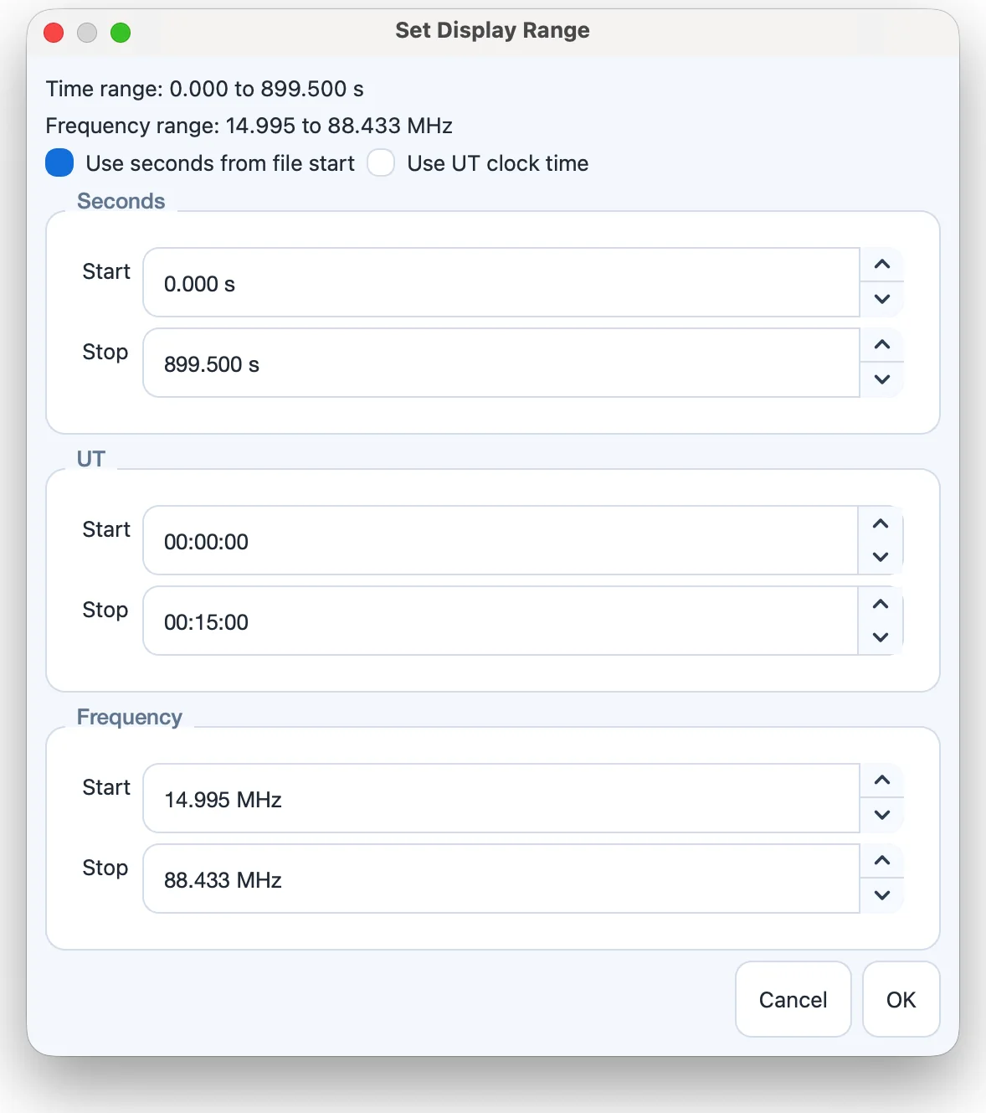Close the Set Display Range window
Image resolution: width=986 pixels, height=1113 pixels.
(x=54, y=33)
